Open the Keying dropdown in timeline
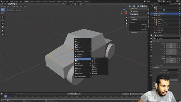 coord(14,94)
